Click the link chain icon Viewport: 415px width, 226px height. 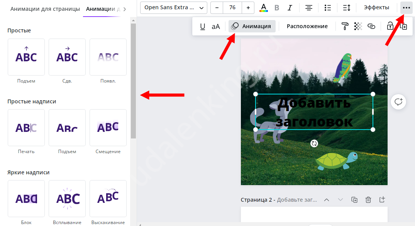coord(371,26)
